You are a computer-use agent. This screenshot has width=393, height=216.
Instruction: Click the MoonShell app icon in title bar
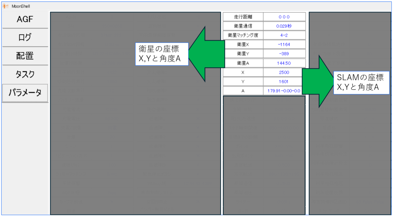[x=6, y=6]
